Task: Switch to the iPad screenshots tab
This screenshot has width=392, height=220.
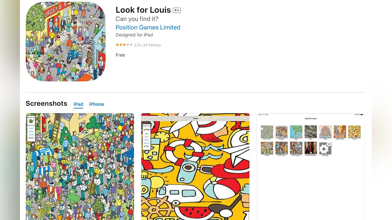Action: [78, 104]
